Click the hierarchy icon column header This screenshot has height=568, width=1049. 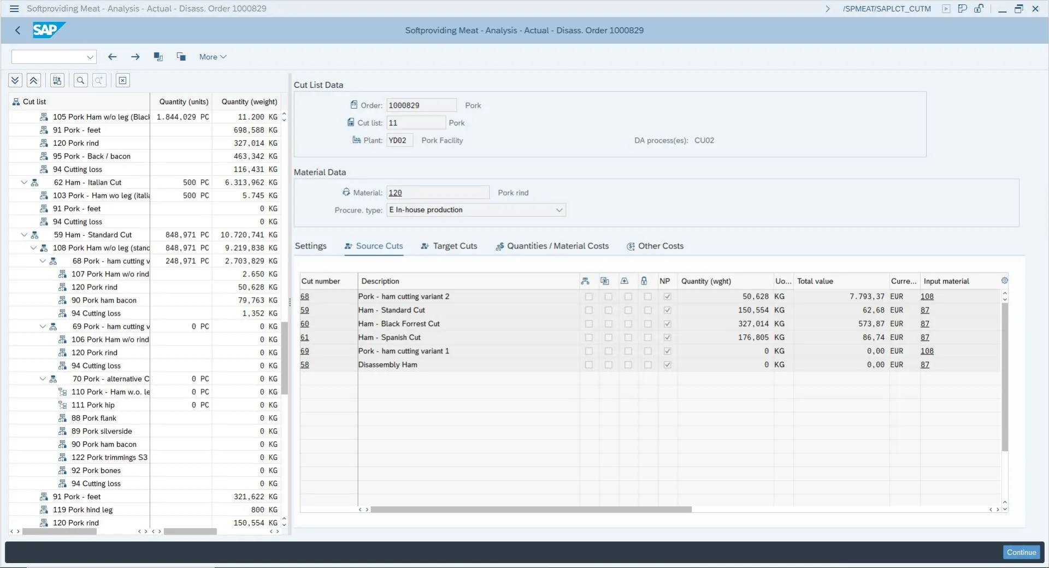tap(585, 281)
